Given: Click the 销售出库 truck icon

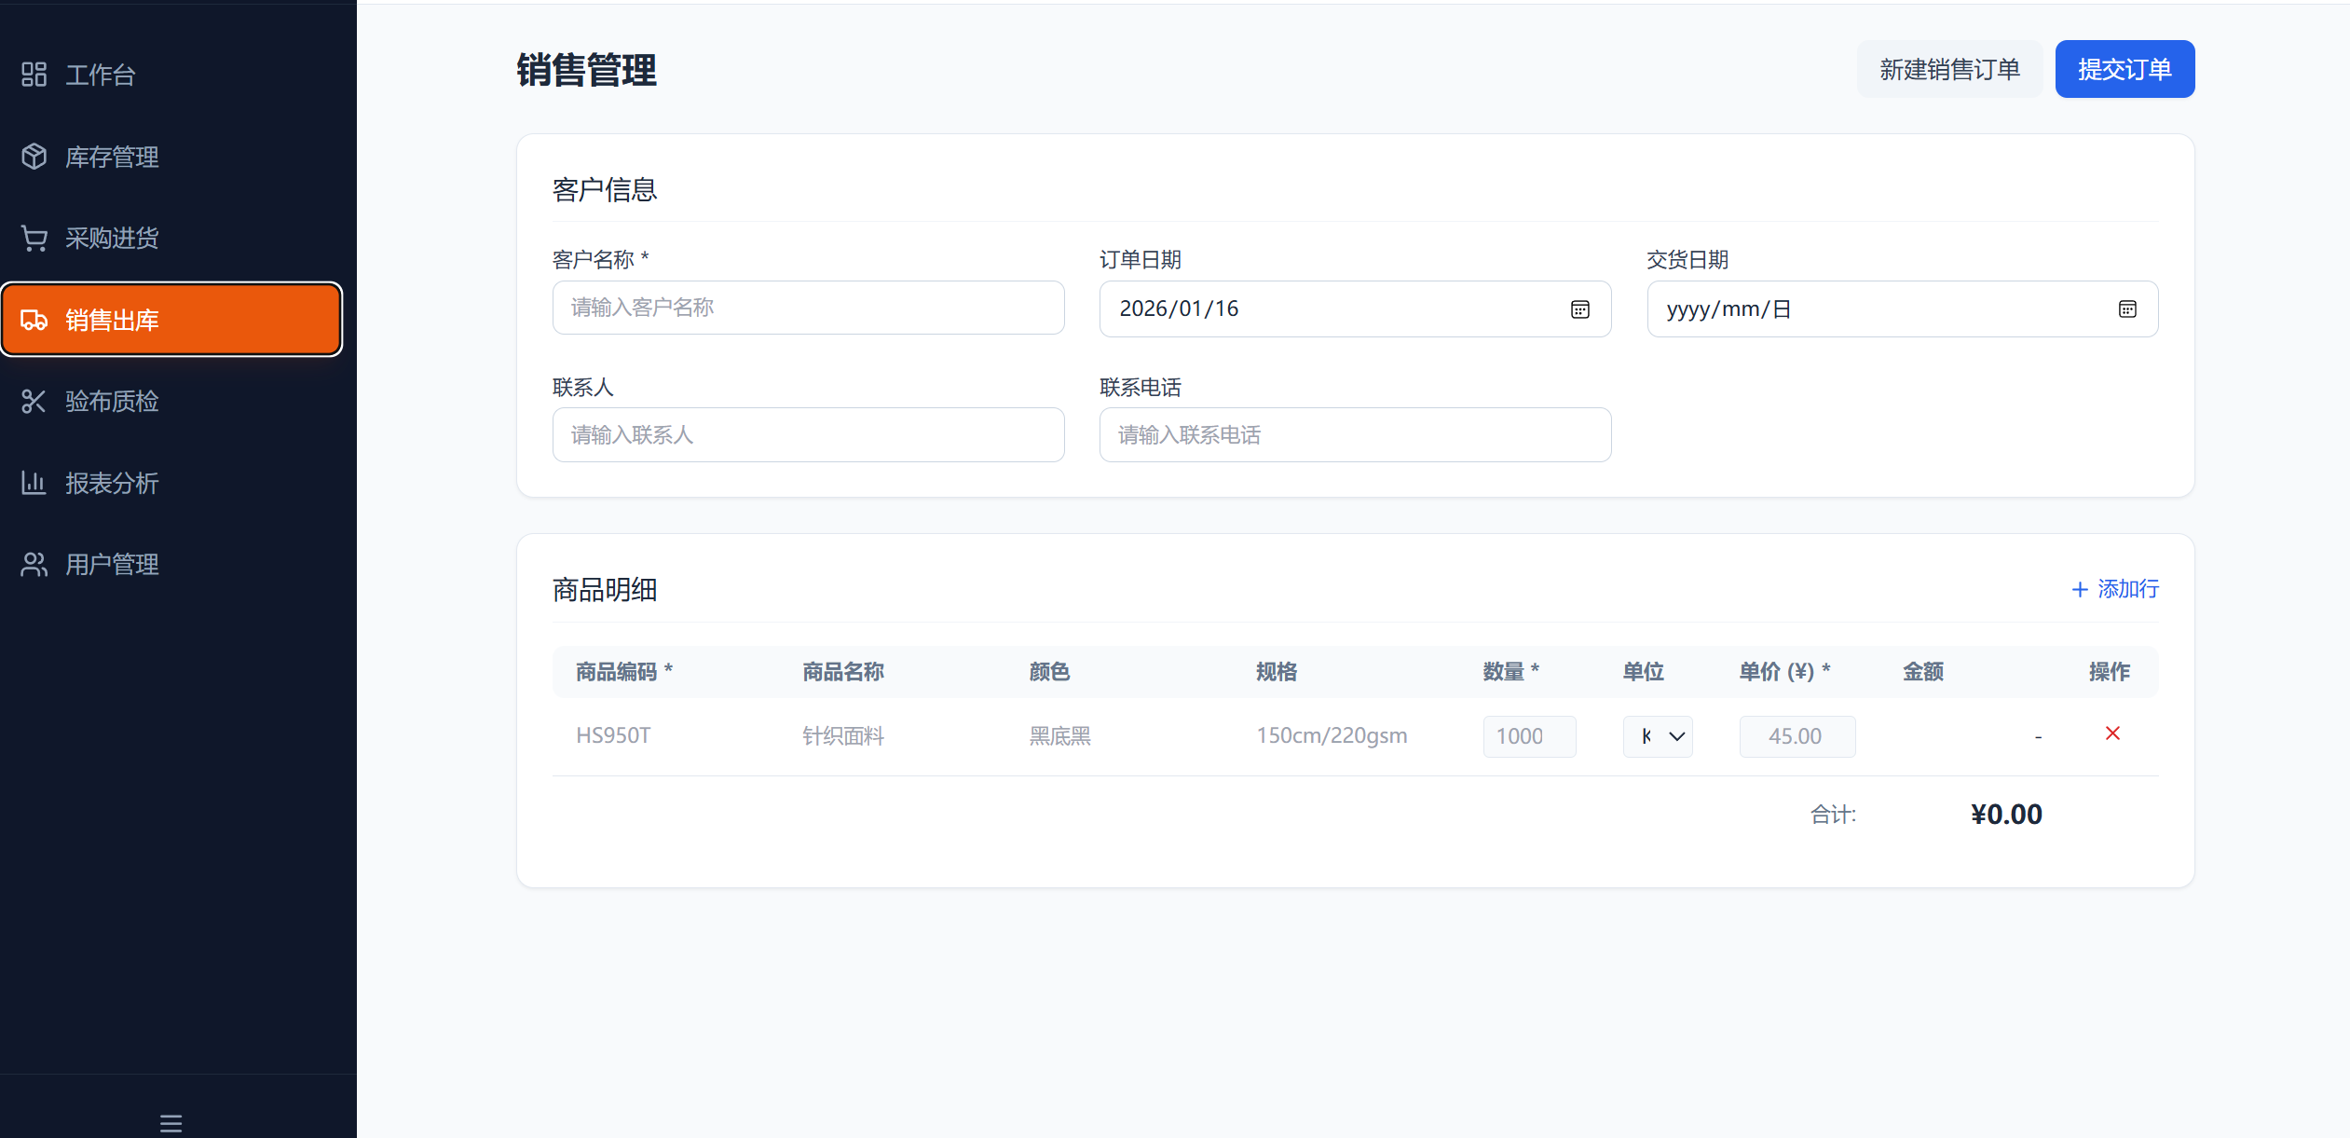Looking at the screenshot, I should tap(34, 320).
